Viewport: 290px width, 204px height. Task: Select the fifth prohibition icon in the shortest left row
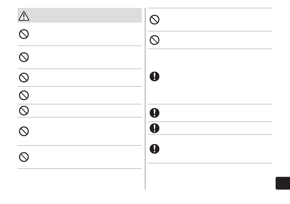pos(24,111)
